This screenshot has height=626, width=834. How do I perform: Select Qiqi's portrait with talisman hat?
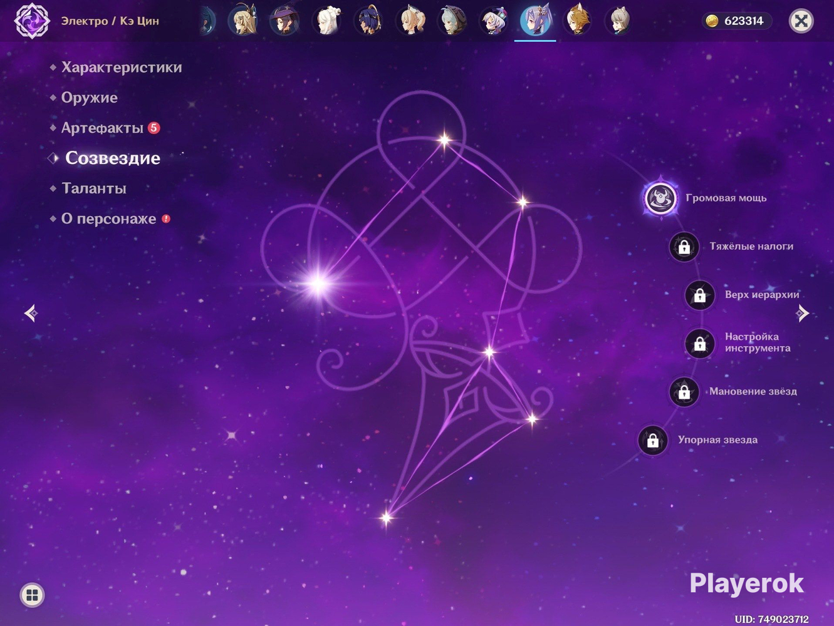click(494, 21)
